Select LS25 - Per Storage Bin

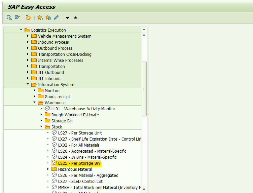(x=79, y=163)
